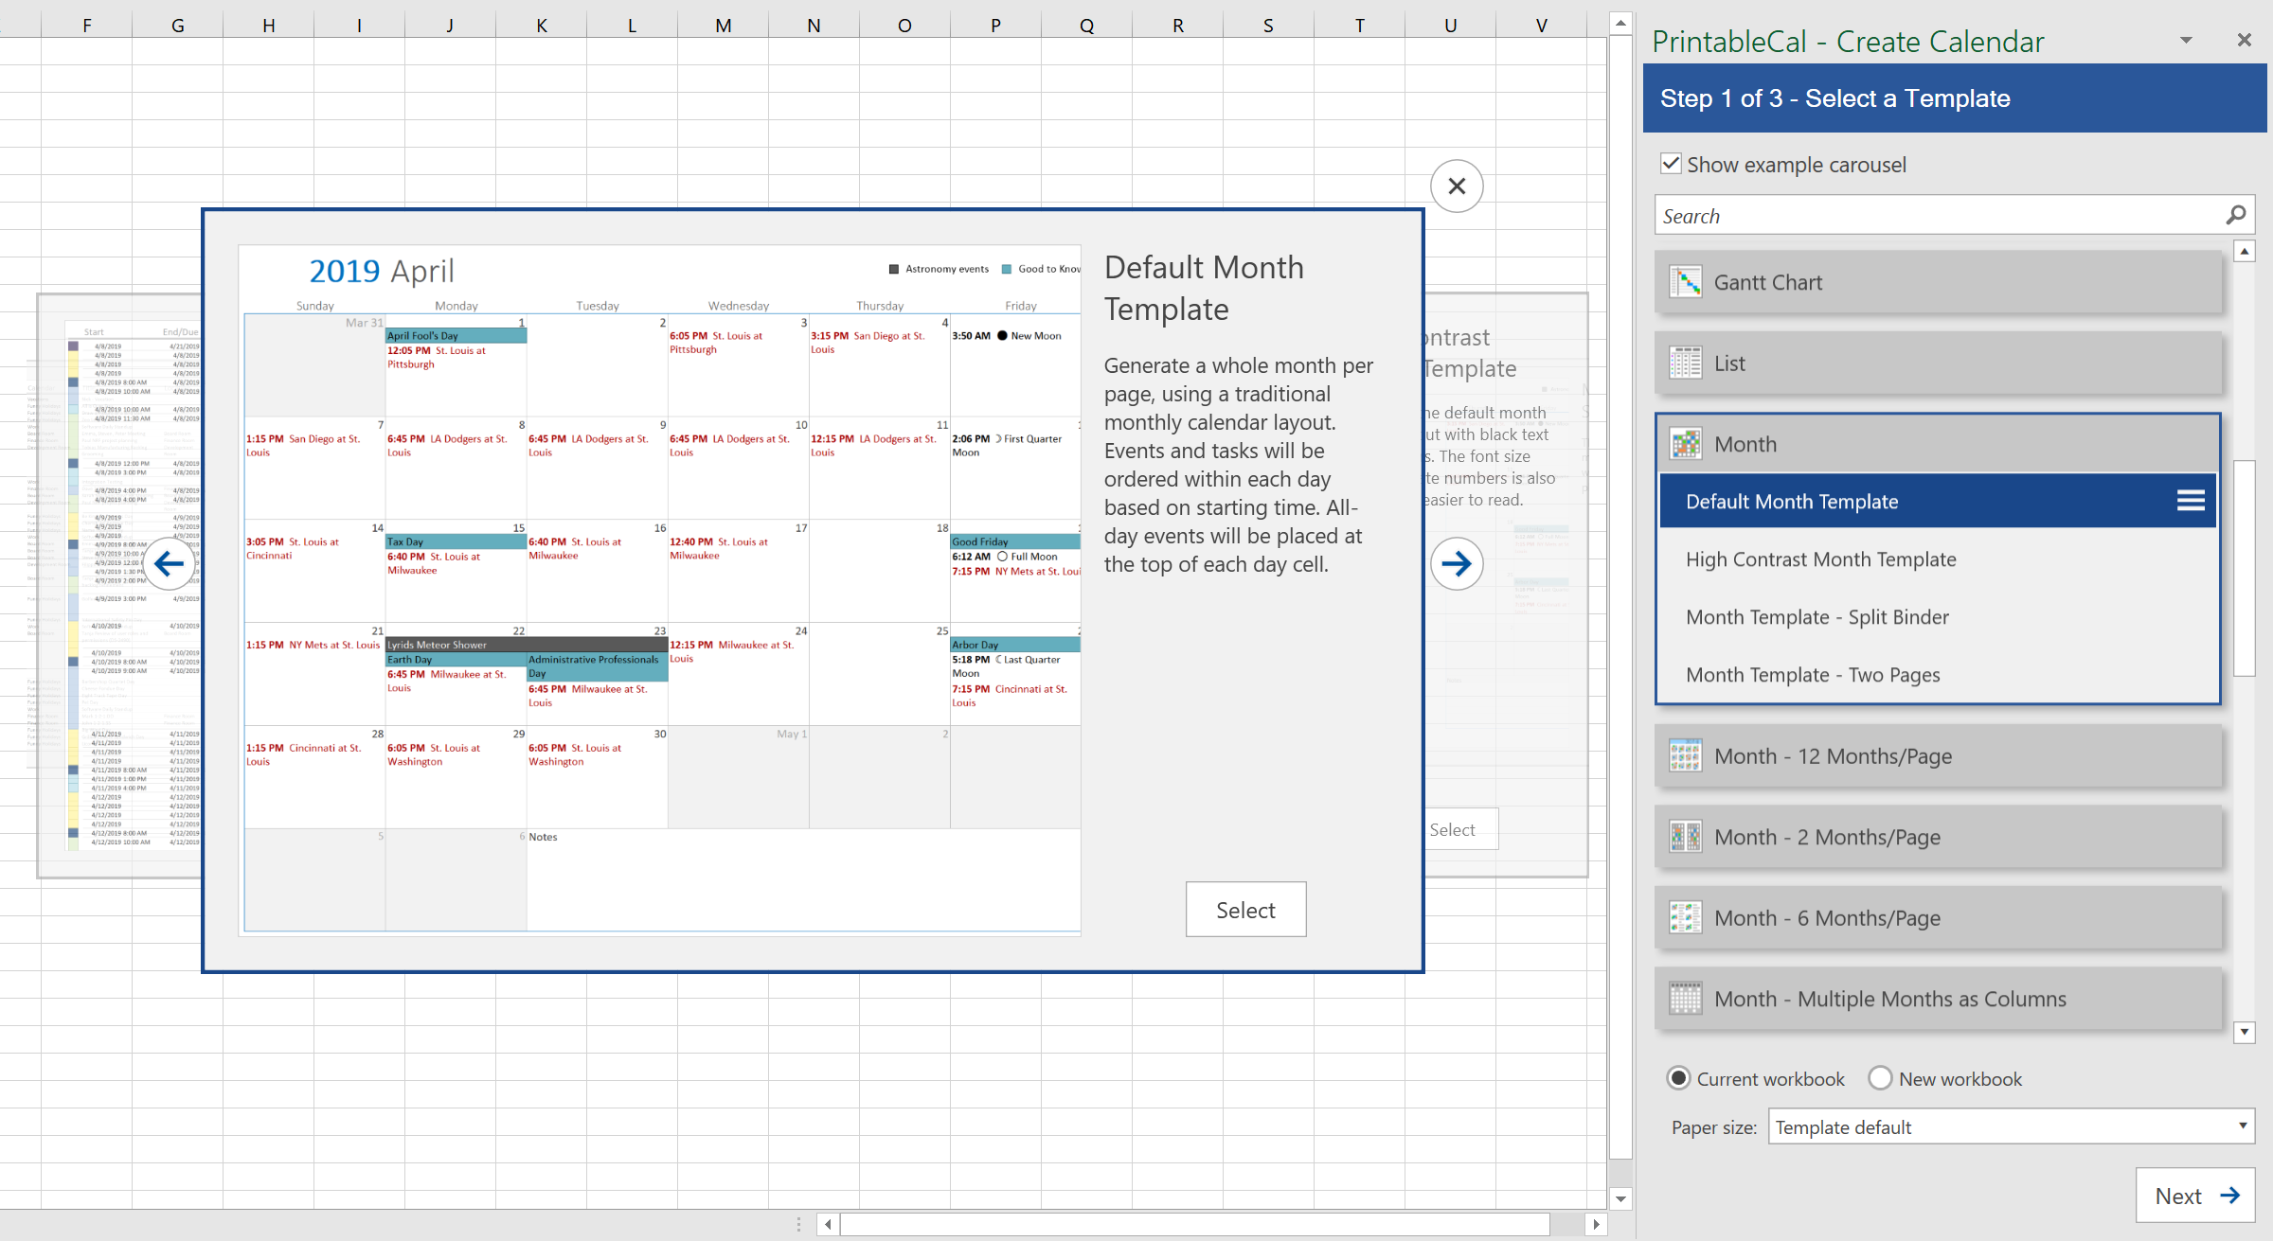Uncheck Show example carousel checkbox
Viewport: 2273px width, 1241px height.
click(1671, 164)
